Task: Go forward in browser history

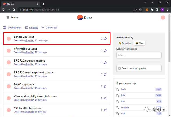Action: coord(9,10)
